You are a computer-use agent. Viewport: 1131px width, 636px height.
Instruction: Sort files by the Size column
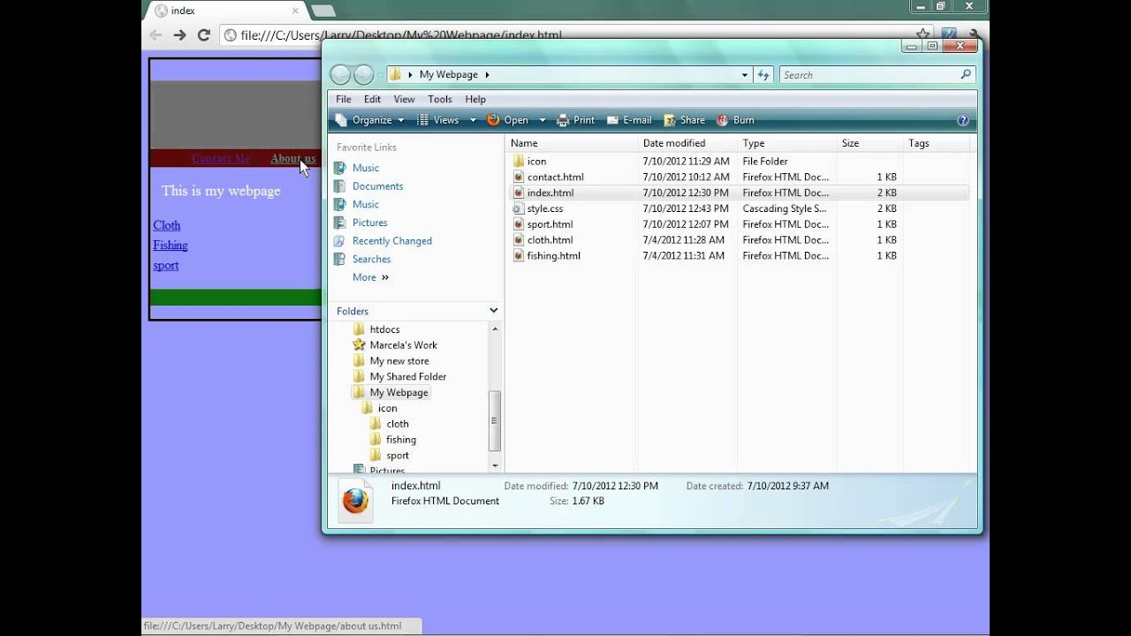(869, 143)
